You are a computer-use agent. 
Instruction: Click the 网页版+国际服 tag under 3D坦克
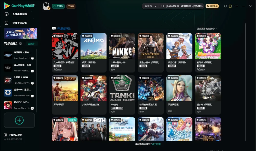coord(117,108)
